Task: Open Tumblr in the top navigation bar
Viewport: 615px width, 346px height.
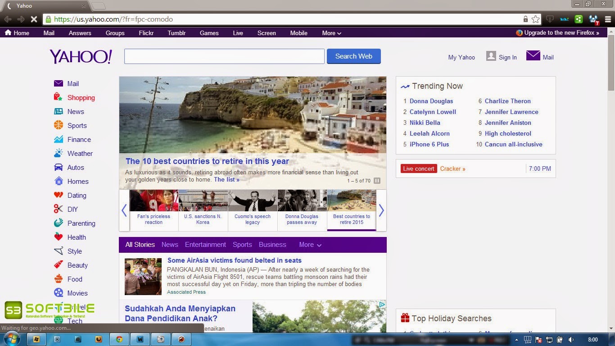Action: click(x=176, y=33)
